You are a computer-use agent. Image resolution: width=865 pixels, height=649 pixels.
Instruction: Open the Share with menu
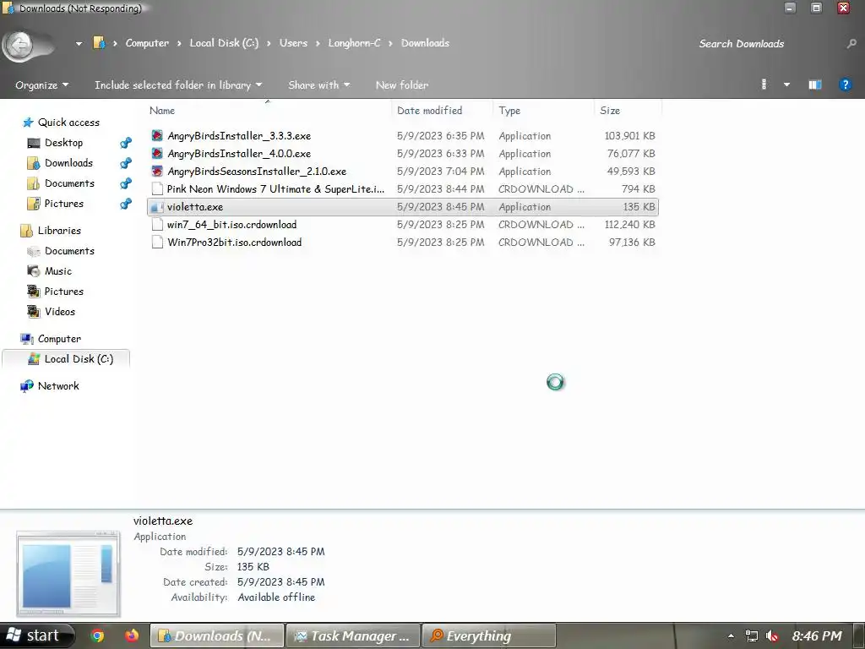click(x=318, y=85)
